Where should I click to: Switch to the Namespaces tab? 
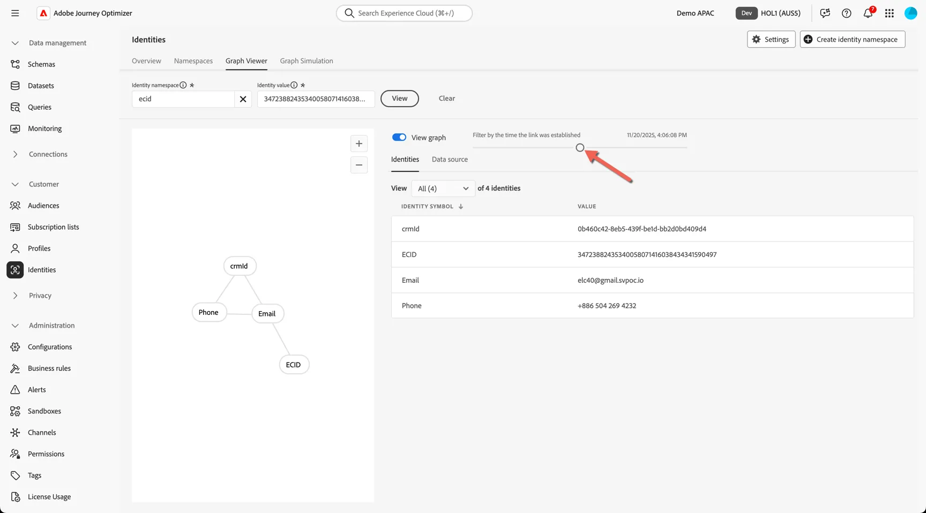coord(193,61)
